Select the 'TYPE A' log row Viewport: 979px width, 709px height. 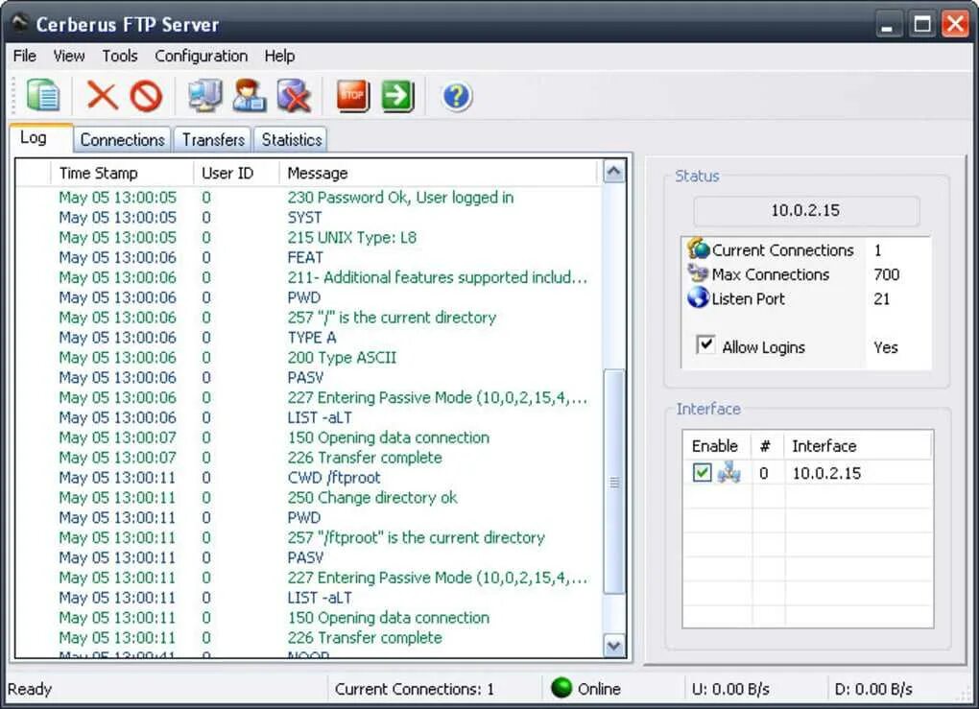point(308,337)
